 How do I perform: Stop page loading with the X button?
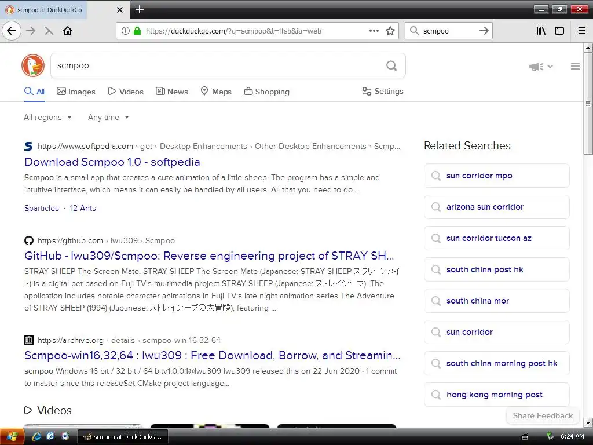click(x=49, y=31)
